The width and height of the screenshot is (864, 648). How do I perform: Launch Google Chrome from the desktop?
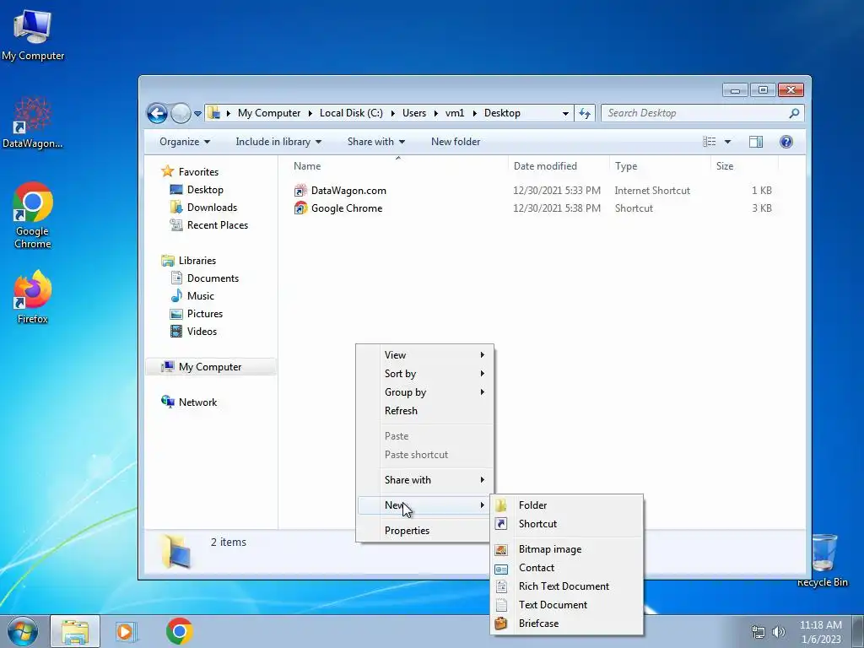33,215
